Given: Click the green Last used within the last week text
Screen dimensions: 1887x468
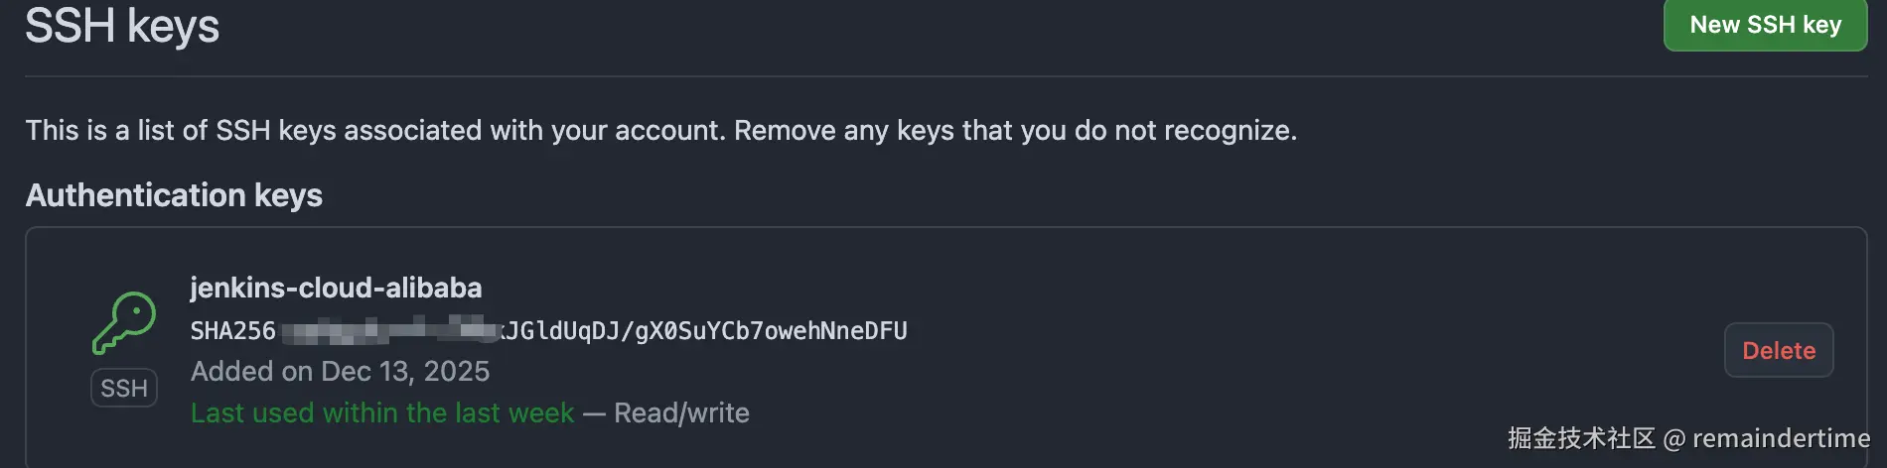Looking at the screenshot, I should coord(382,413).
